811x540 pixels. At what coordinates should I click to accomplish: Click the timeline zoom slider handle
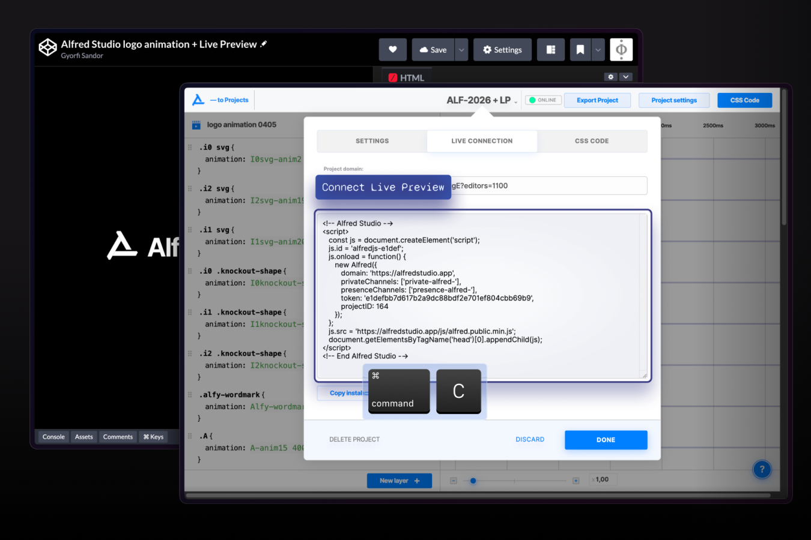tap(473, 481)
